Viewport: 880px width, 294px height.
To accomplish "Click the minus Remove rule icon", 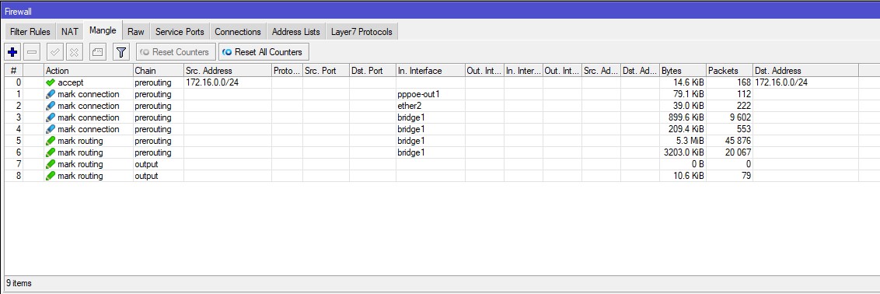I will 32,52.
